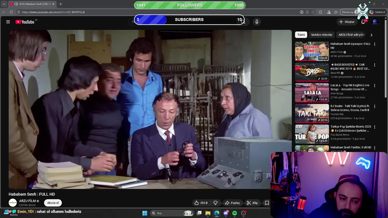Open BASS BOOSTED car music mix thumbnail
This screenshot has width=388, height=218.
[x=312, y=72]
